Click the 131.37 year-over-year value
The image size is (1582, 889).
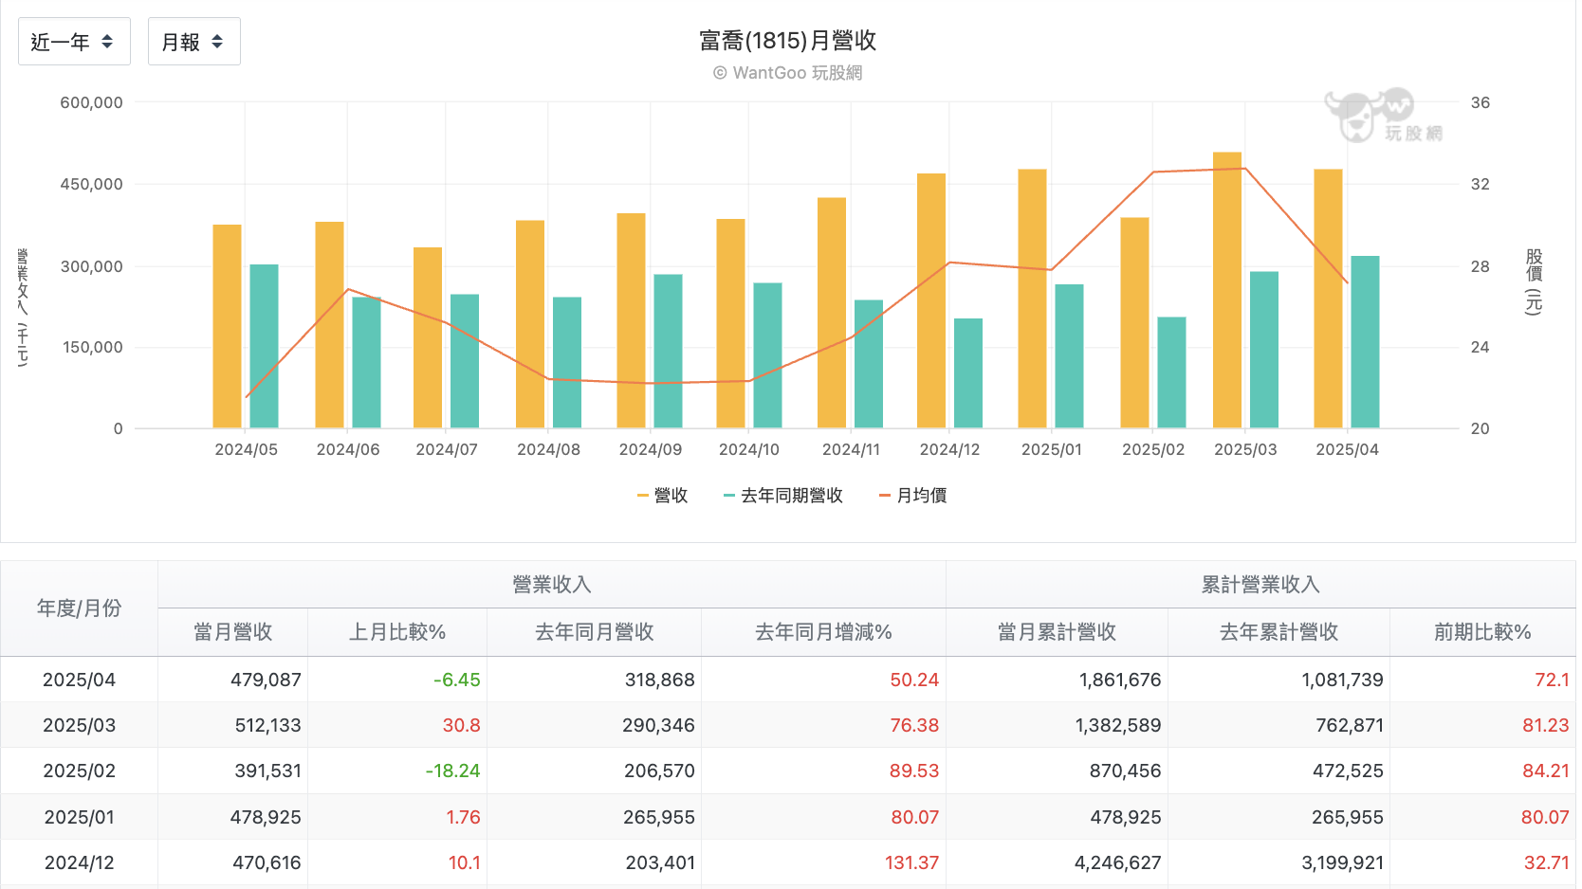coord(911,862)
